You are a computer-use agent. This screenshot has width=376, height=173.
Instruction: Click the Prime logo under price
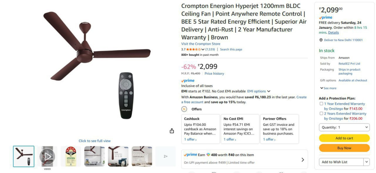pyautogui.click(x=188, y=81)
